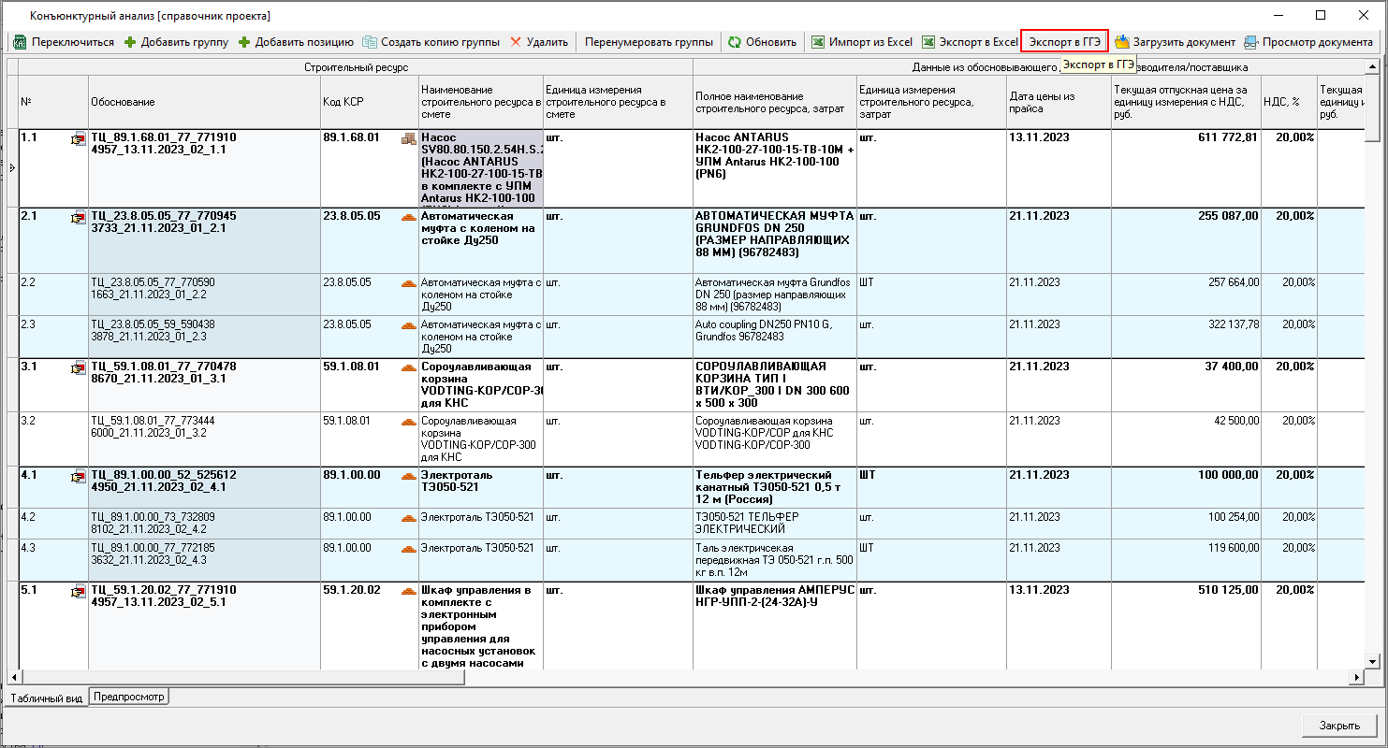Select the Табличный вид tab
This screenshot has height=748, width=1388.
click(47, 698)
